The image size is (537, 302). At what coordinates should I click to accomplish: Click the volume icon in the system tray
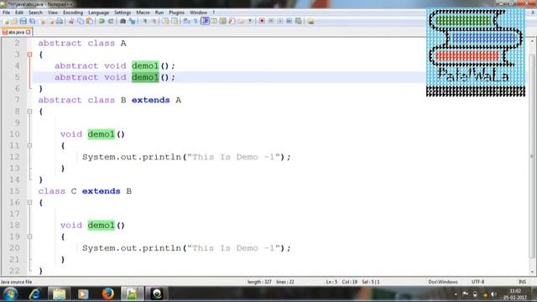pos(493,294)
